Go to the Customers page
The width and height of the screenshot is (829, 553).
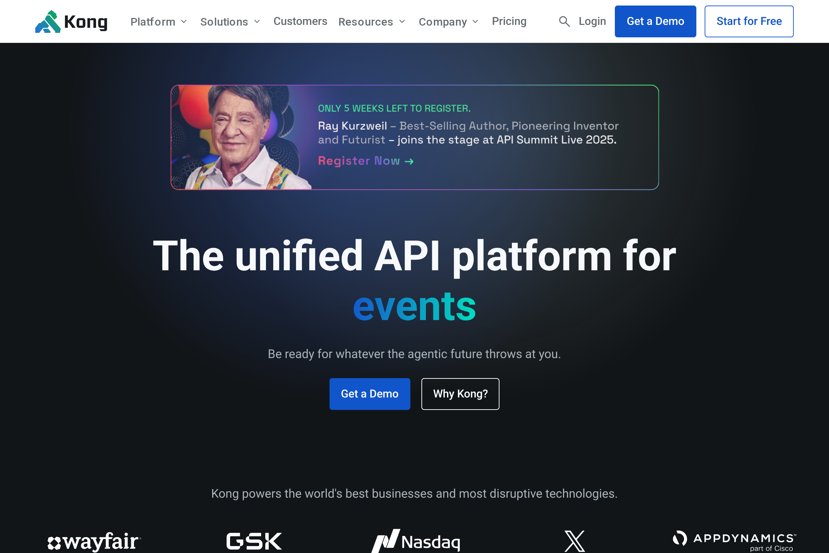[300, 21]
